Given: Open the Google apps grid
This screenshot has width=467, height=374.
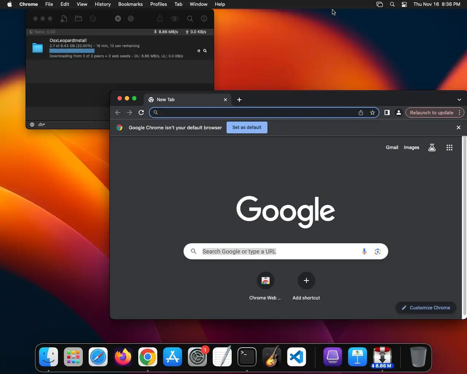Looking at the screenshot, I should (449, 148).
